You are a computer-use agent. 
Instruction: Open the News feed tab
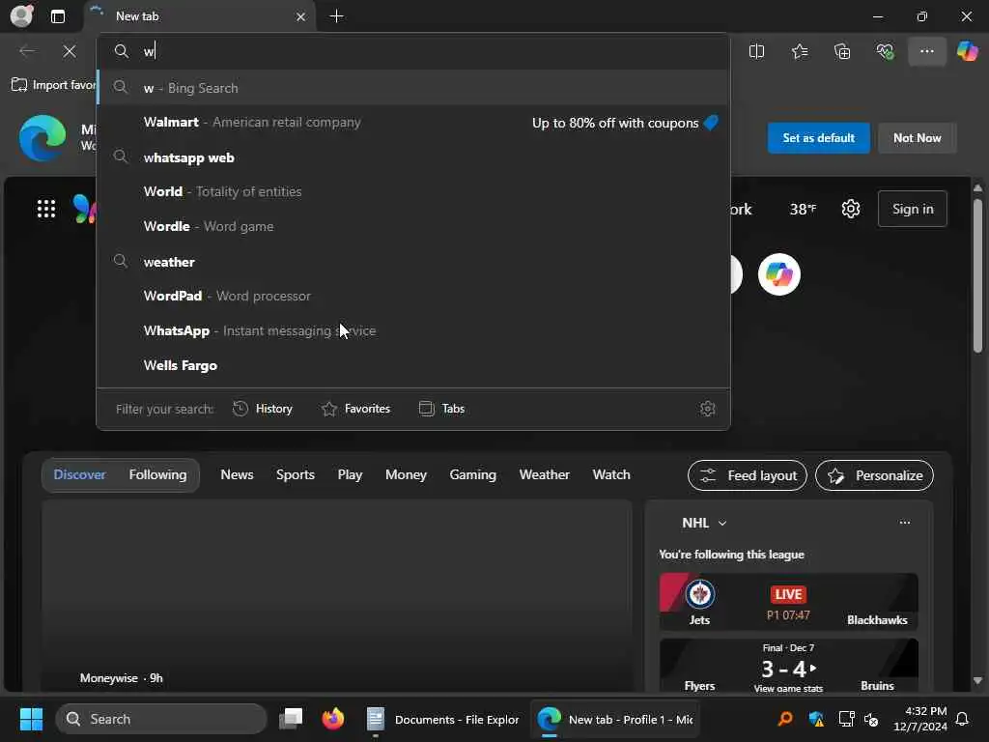point(237,475)
